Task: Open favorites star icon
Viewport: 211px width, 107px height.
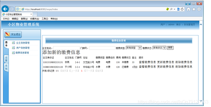Action: [194, 9]
